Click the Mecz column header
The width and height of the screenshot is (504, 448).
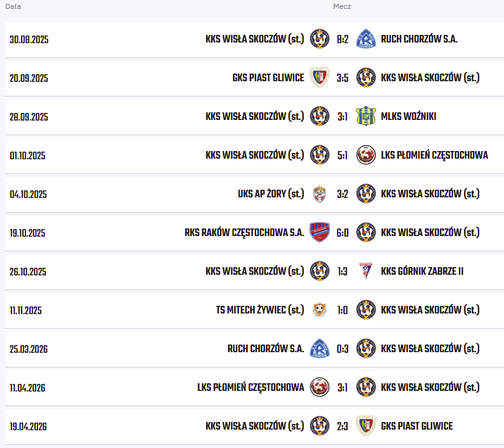[x=342, y=6]
